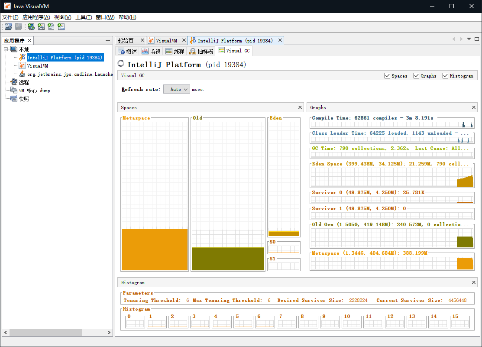
Task: Minimize the 应用程序 side panel
Action: coord(107,41)
